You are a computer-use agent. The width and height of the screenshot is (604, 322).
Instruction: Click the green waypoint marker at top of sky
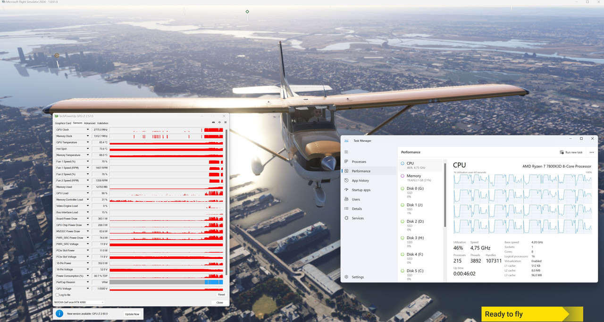coord(247,11)
